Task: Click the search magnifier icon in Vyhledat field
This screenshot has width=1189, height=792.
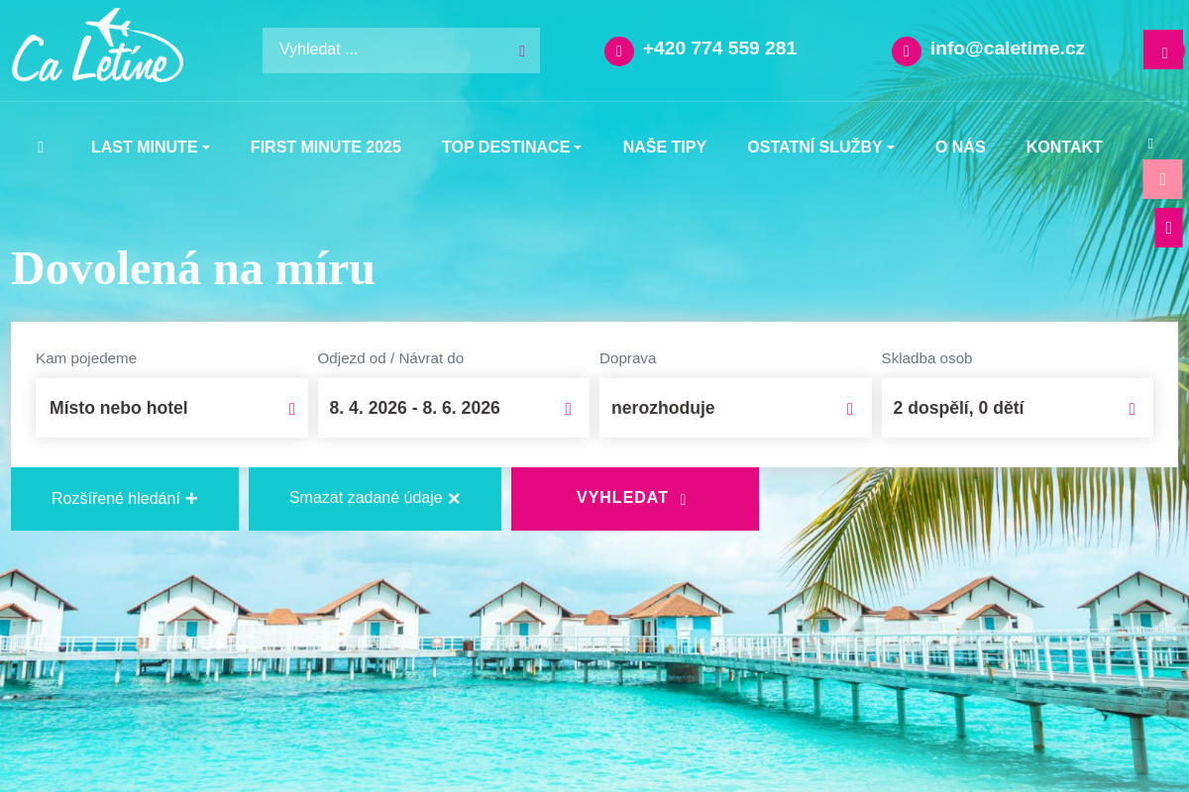Action: pyautogui.click(x=522, y=50)
